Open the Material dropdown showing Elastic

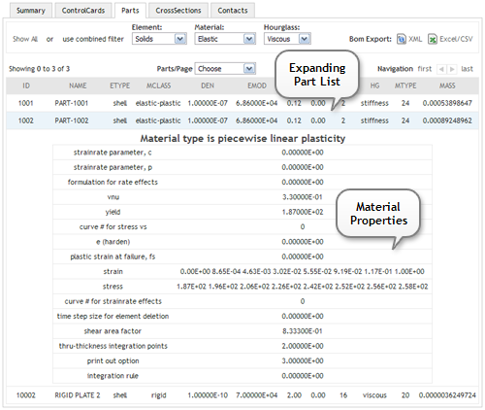pyautogui.click(x=225, y=39)
